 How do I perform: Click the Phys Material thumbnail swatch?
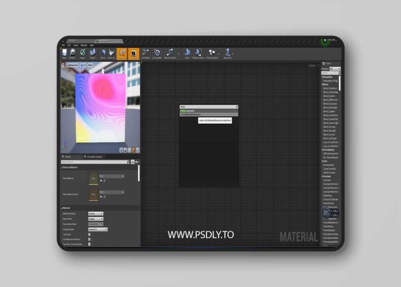[94, 178]
